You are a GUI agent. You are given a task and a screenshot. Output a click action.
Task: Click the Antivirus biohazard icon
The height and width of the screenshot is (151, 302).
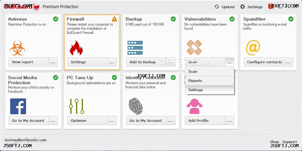17,48
